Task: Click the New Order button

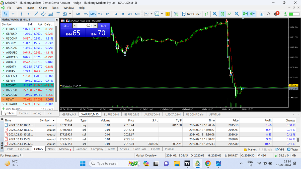Action: click(x=191, y=14)
